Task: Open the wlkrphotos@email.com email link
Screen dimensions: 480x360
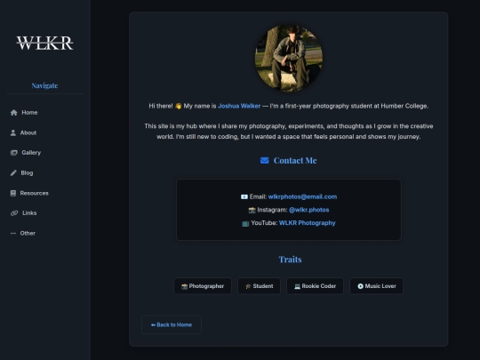Action: 302,196
